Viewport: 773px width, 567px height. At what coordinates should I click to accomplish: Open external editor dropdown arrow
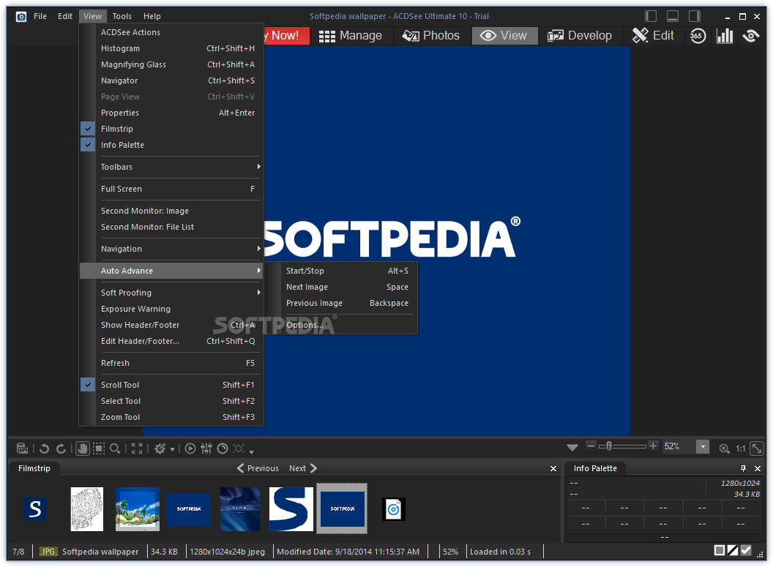click(172, 449)
